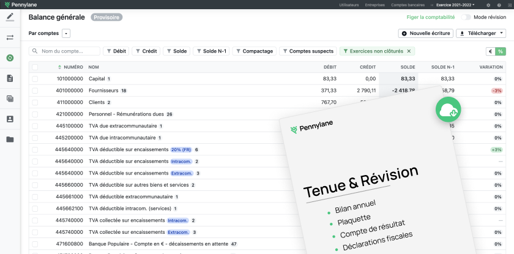Click the Exercices non clôturés filter chip
514x254 pixels.
click(x=377, y=51)
